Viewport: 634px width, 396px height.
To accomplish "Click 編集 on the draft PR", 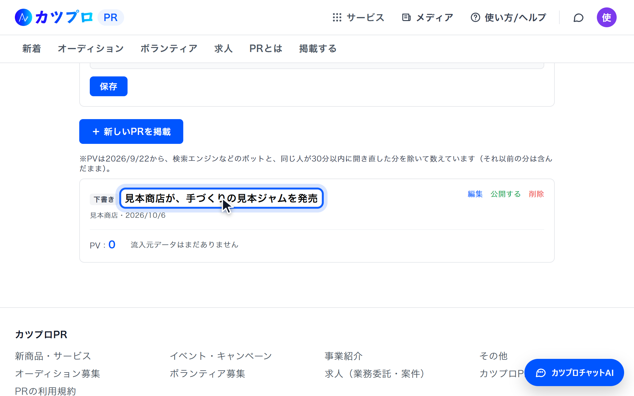I will 475,194.
